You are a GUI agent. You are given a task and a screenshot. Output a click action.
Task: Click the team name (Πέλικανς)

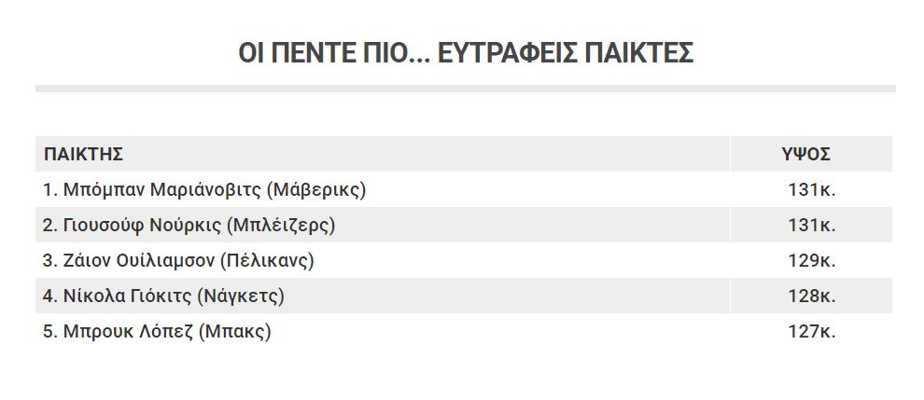267,262
